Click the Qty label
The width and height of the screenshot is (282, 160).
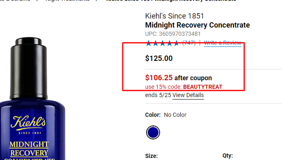pos(228,155)
